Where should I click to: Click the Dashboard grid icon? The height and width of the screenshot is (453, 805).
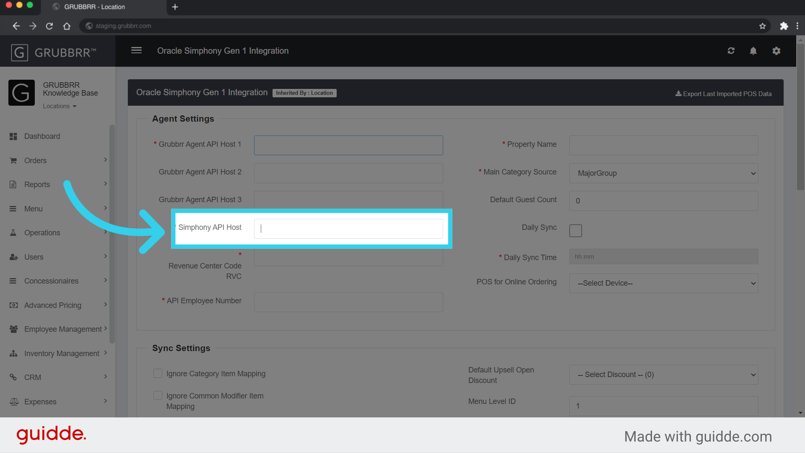click(x=13, y=136)
